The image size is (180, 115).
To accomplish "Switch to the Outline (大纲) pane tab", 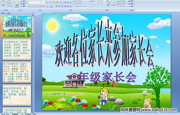I will [8, 13].
